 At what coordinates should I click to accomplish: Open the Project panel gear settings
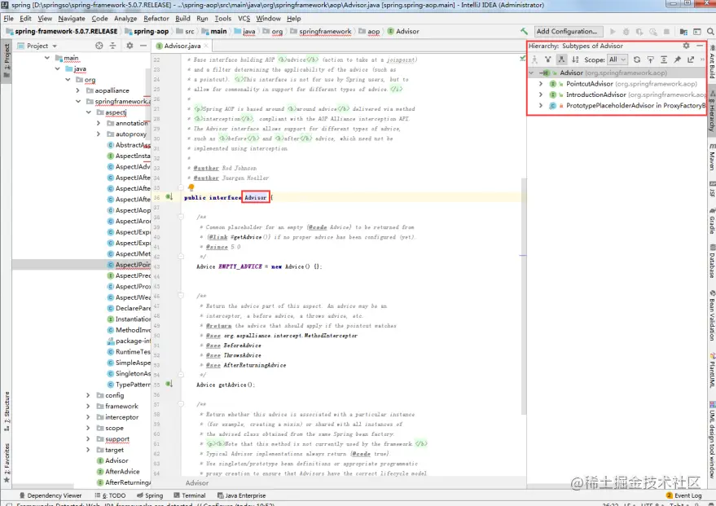pos(130,46)
